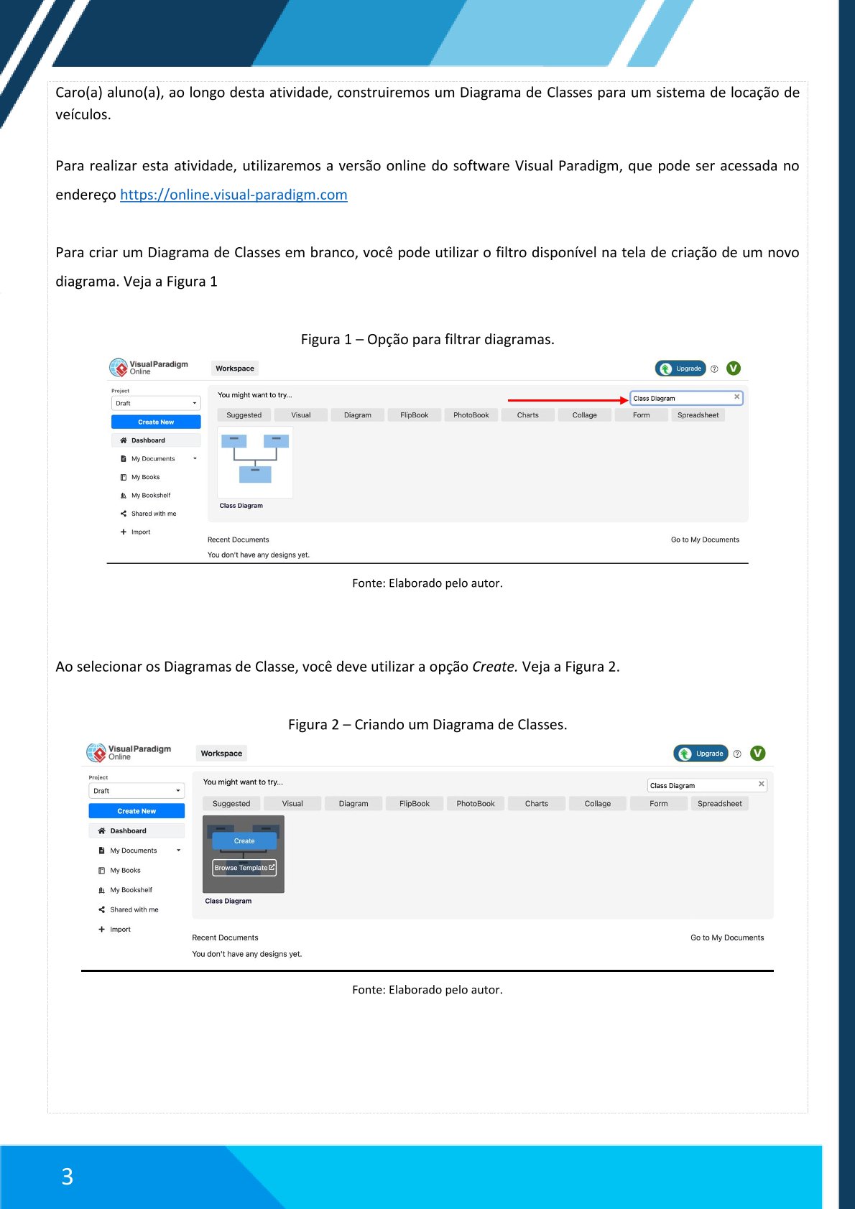855x1209 pixels.
Task: Expand the My Documents arrow in Figura 1
Action: coord(195,458)
